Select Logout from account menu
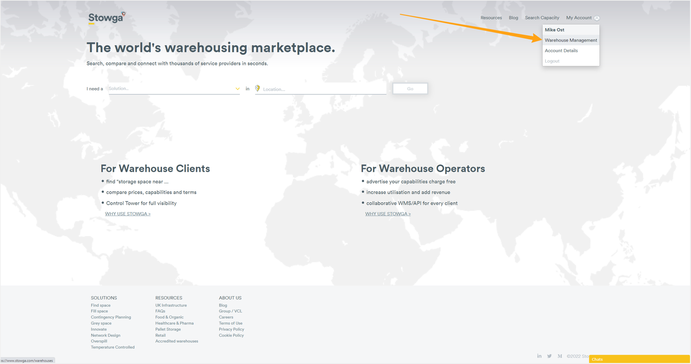 click(571, 61)
